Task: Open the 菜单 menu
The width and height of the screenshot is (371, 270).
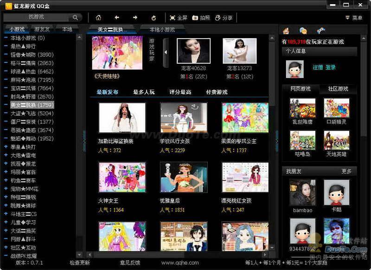Action: [354, 18]
